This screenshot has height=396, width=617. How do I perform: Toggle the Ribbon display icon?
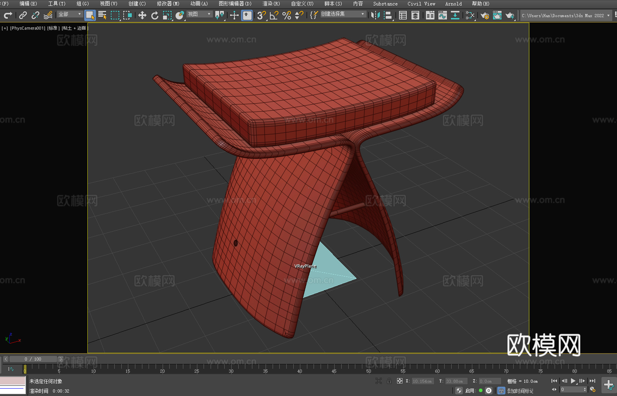[430, 15]
